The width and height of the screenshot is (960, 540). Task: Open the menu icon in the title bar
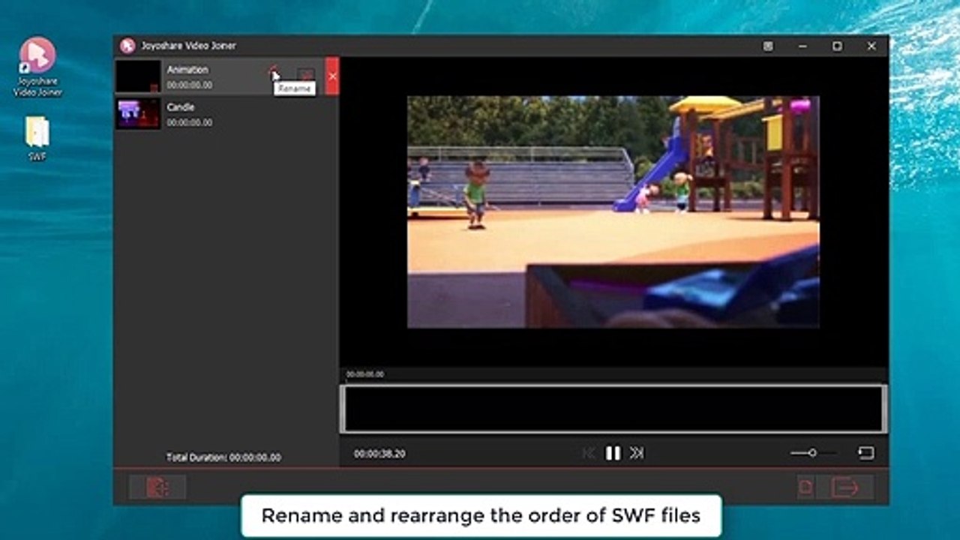coord(768,46)
